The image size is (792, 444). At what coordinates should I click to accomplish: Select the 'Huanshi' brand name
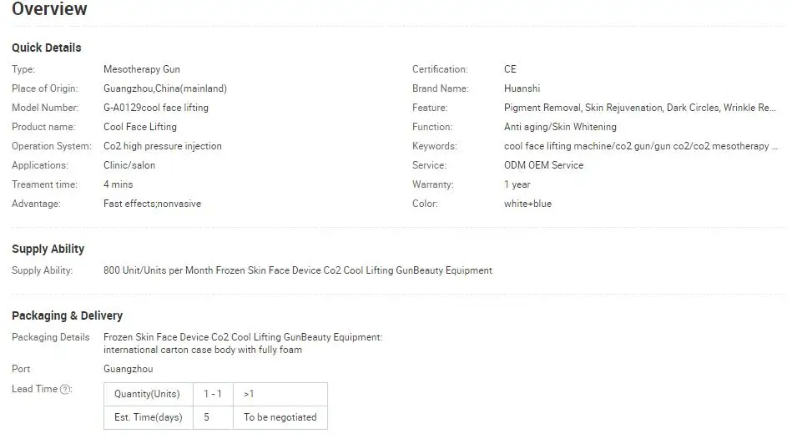pos(522,88)
